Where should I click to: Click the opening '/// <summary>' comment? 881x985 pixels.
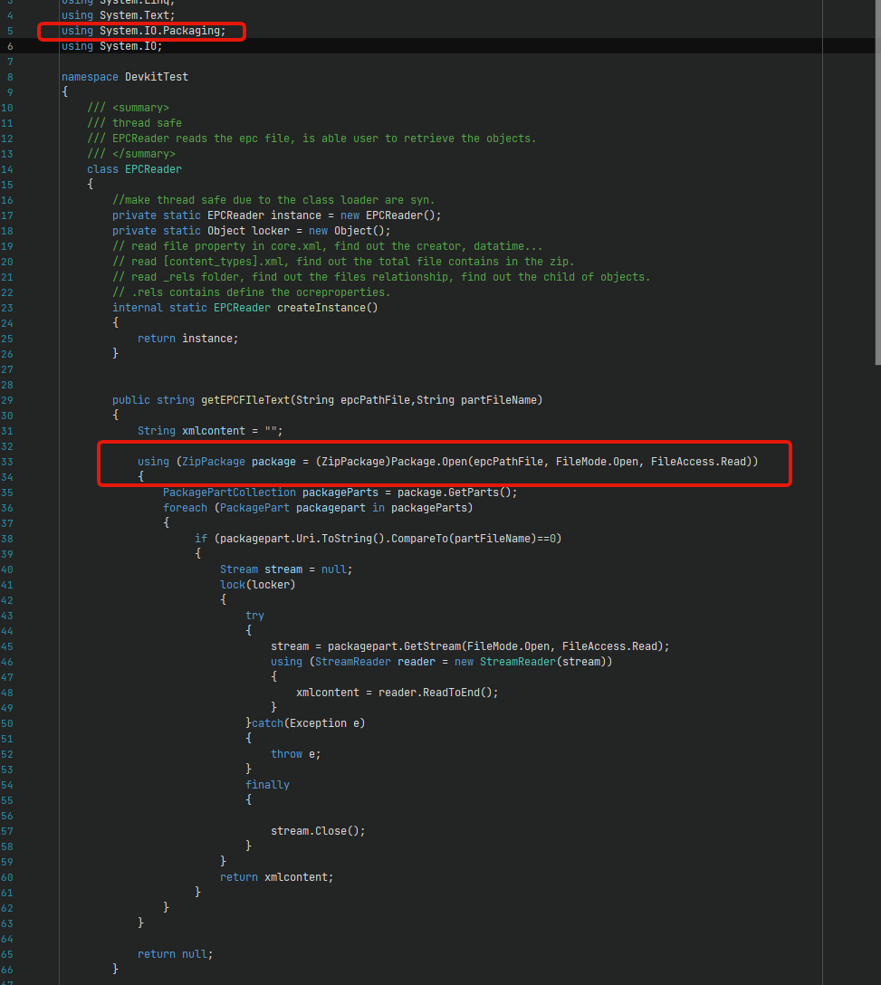tap(129, 108)
